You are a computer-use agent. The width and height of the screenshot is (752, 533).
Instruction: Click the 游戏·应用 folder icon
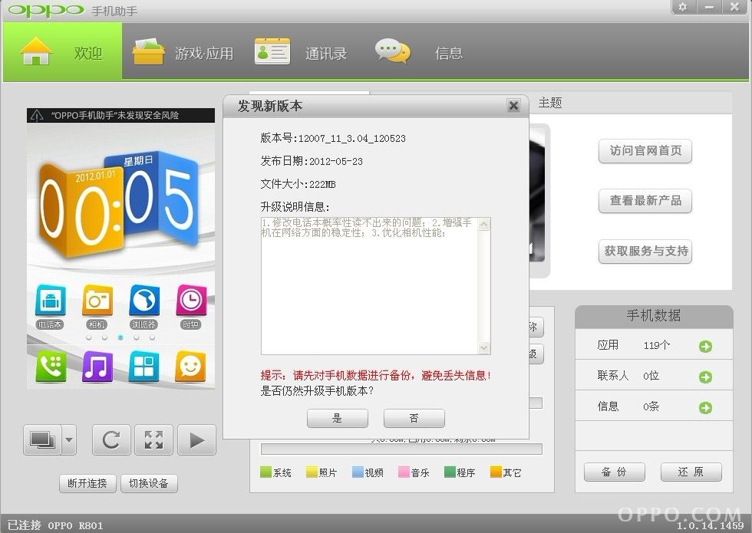point(148,51)
